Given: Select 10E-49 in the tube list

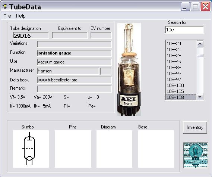Looking at the screenshot, I should click(181, 62).
